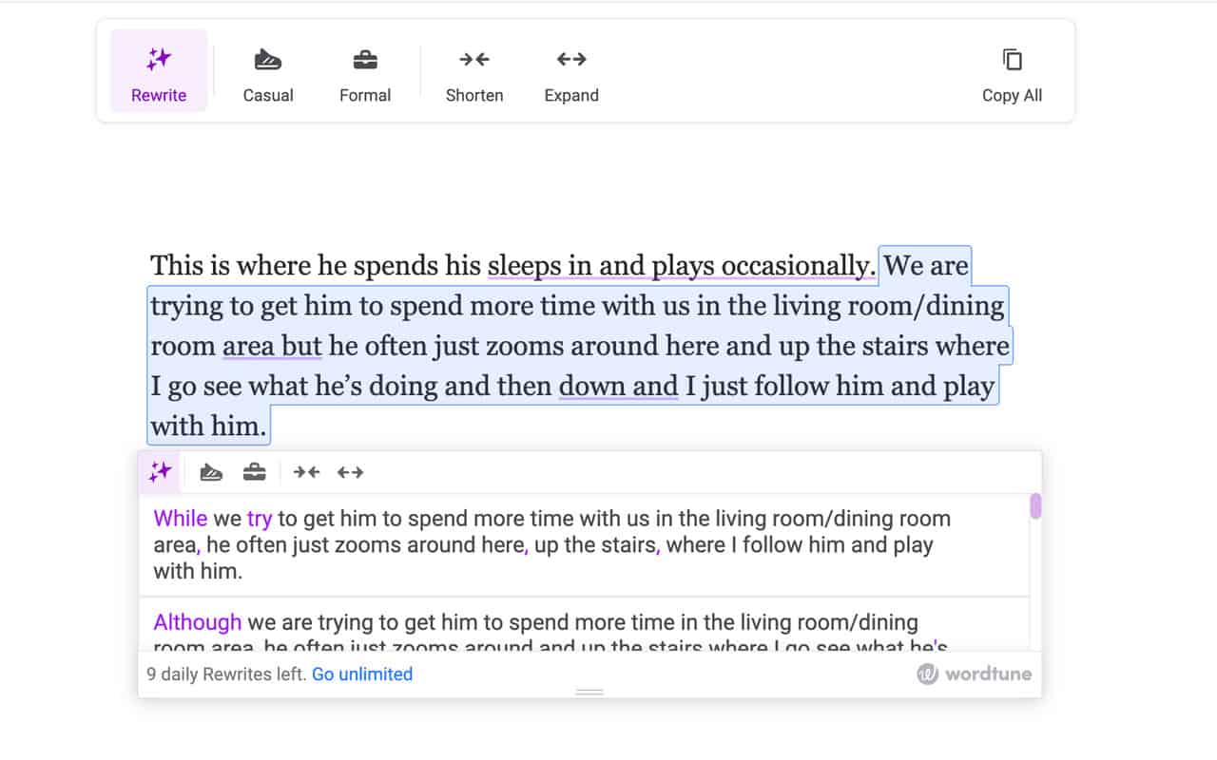
Task: Click the underlined words "down and"
Action: [618, 386]
